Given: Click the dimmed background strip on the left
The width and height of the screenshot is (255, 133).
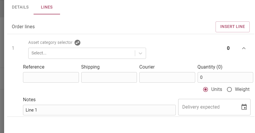Looking at the screenshot, I should 2,66.
